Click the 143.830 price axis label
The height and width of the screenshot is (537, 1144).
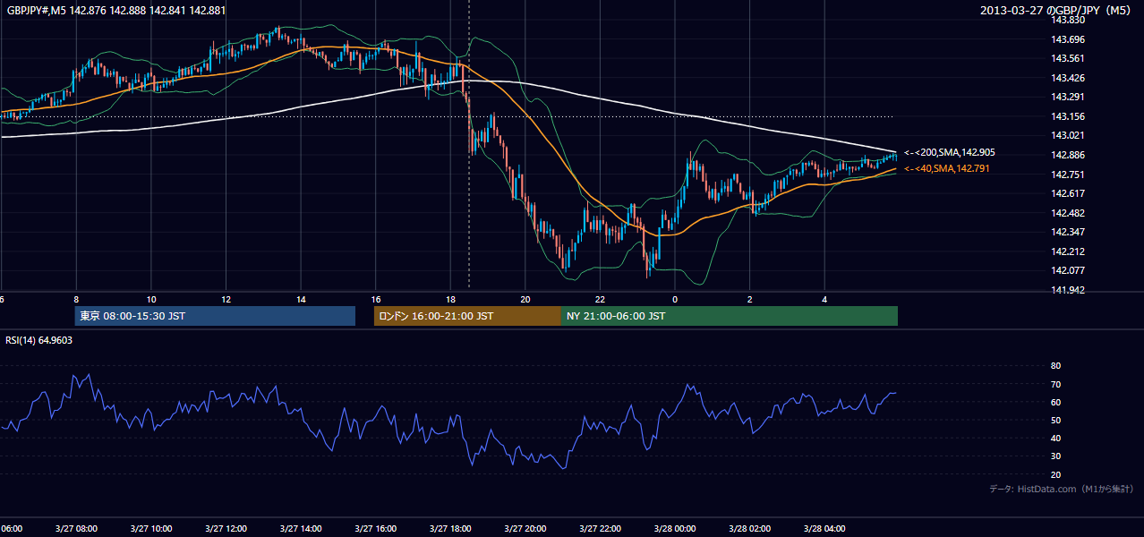[x=1067, y=20]
